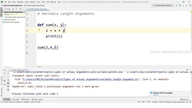Screen dimensions: 192x108
Task: Start debugging with the green bug icon
Action: coord(180,5)
